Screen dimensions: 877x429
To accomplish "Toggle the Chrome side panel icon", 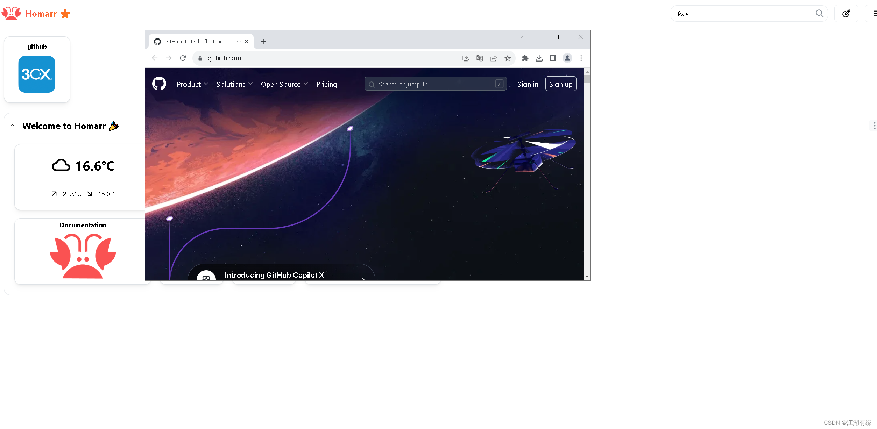I will pos(553,58).
